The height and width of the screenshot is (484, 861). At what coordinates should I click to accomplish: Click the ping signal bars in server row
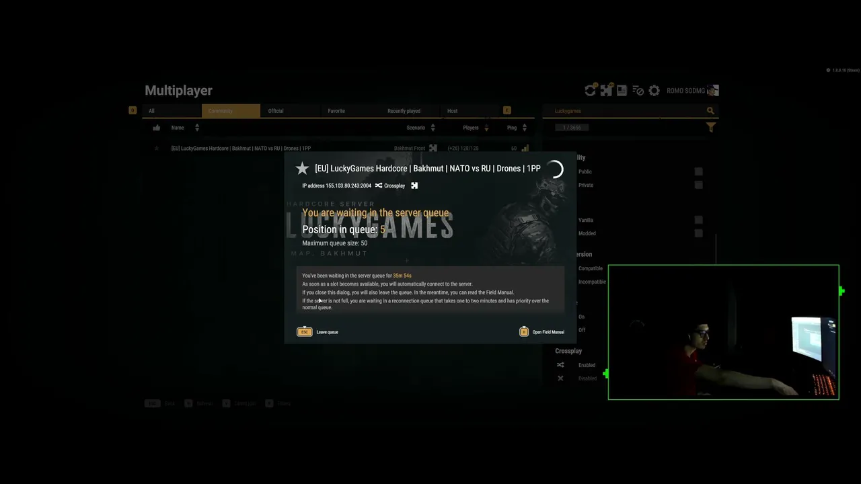[525, 149]
